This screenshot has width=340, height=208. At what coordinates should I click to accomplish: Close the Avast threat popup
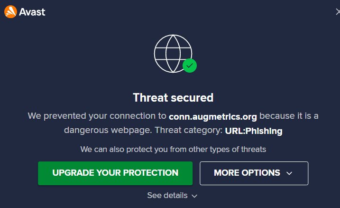(x=338, y=12)
